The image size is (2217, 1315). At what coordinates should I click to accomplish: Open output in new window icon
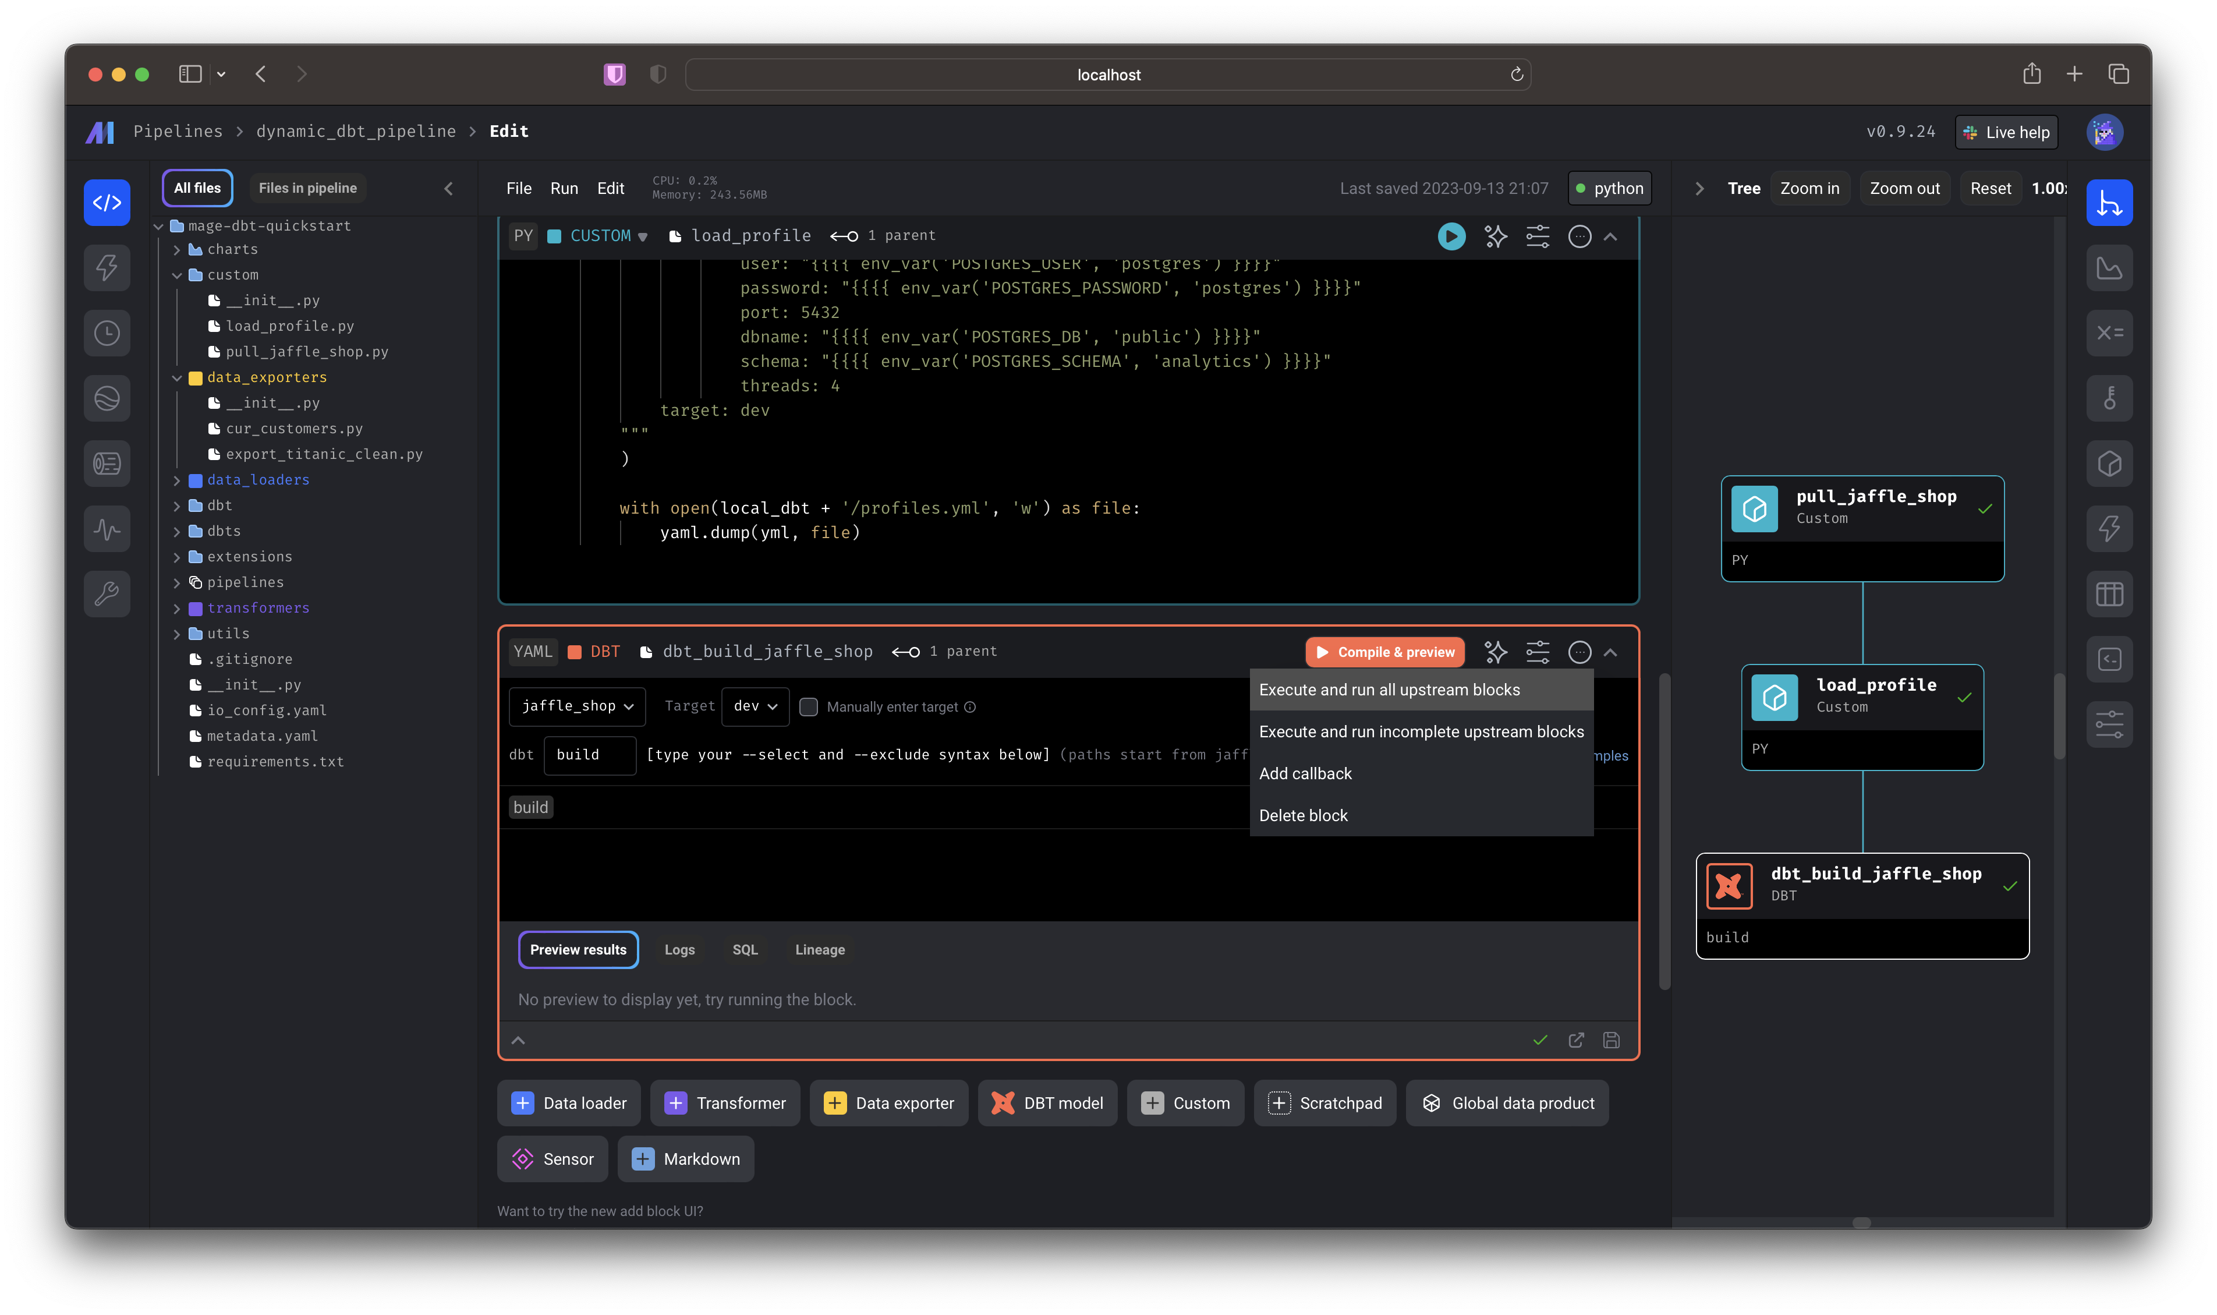tap(1576, 1040)
